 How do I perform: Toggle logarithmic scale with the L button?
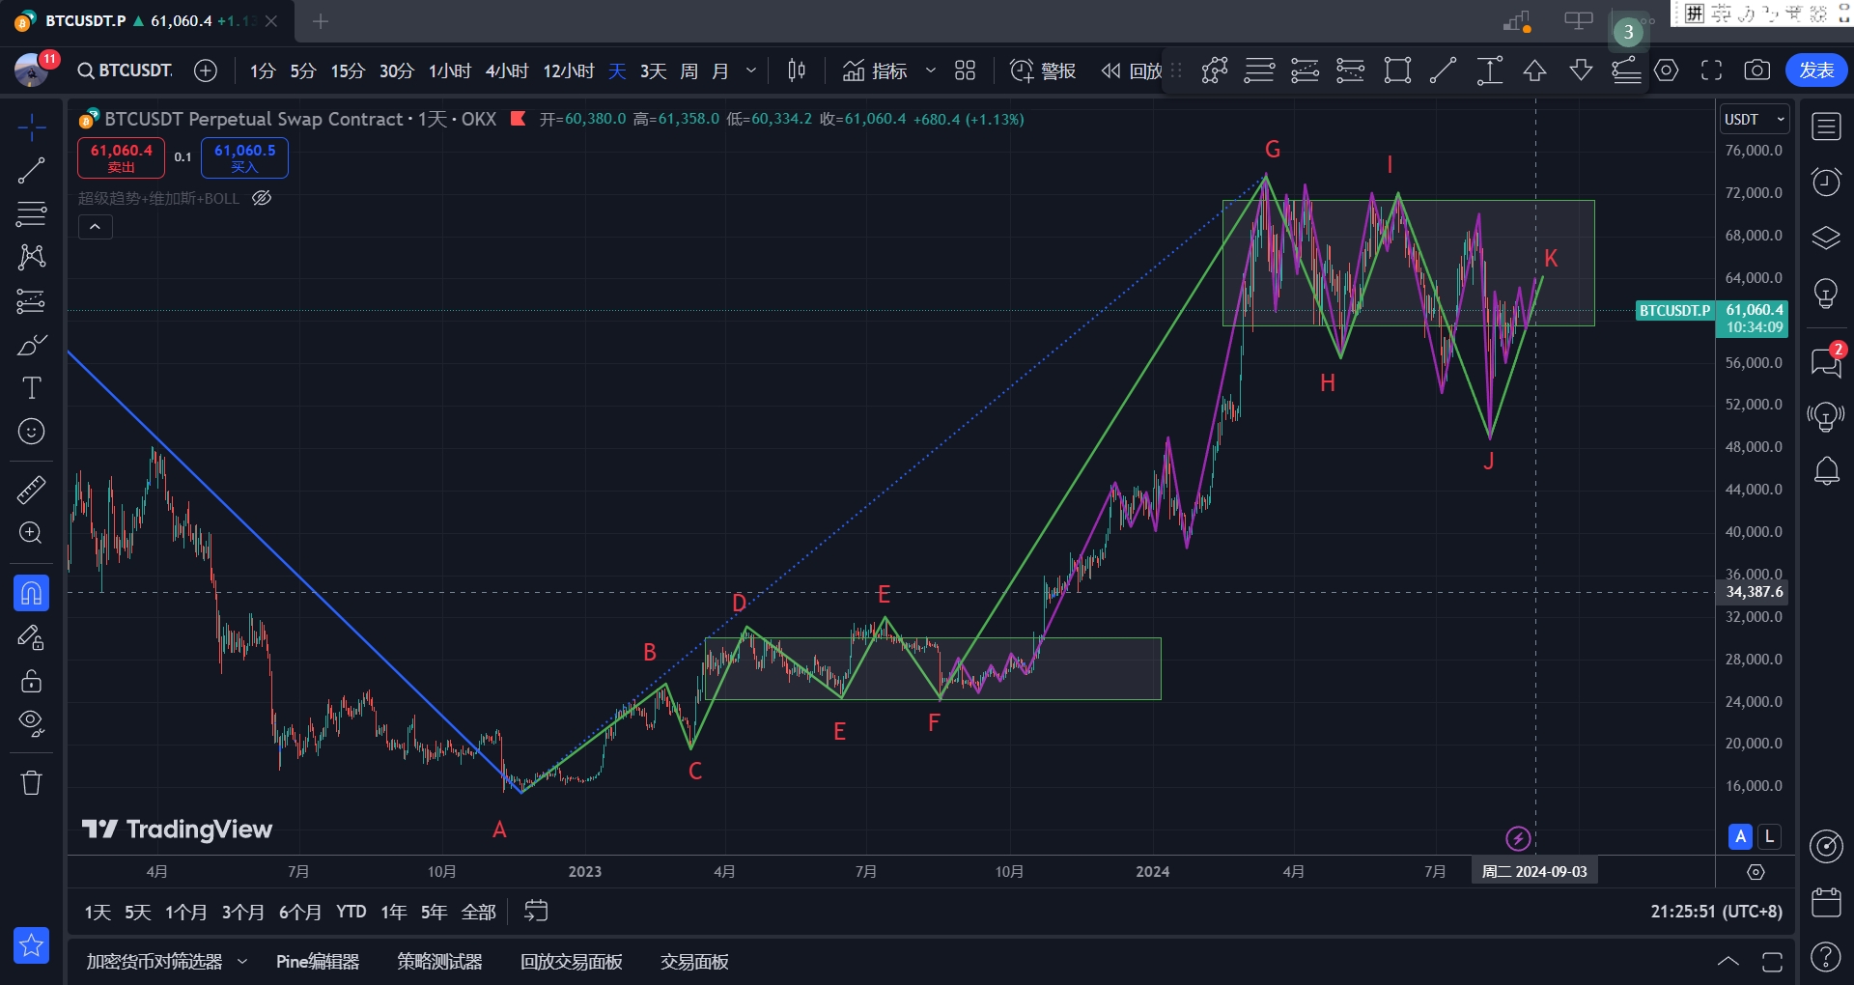1769,836
